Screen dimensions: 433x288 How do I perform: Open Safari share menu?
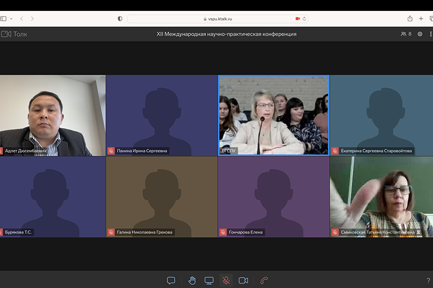(410, 19)
